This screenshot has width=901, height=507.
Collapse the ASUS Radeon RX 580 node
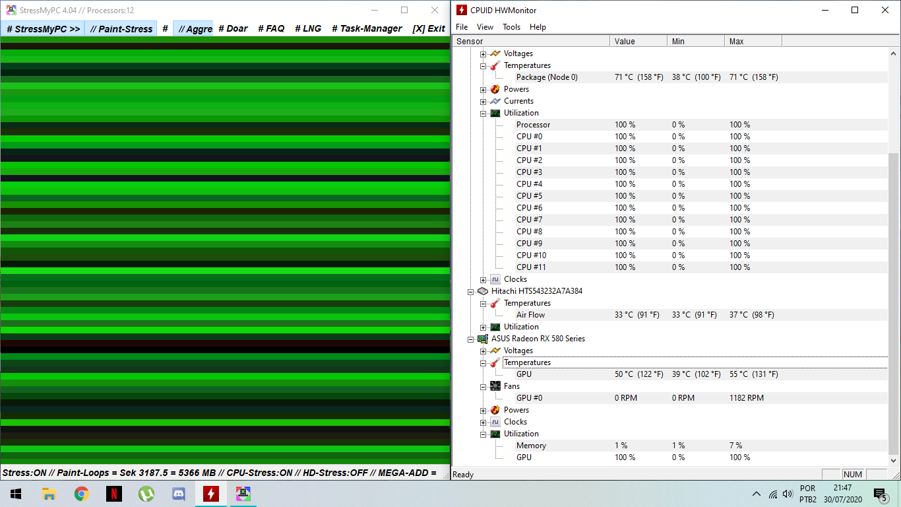pyautogui.click(x=471, y=339)
